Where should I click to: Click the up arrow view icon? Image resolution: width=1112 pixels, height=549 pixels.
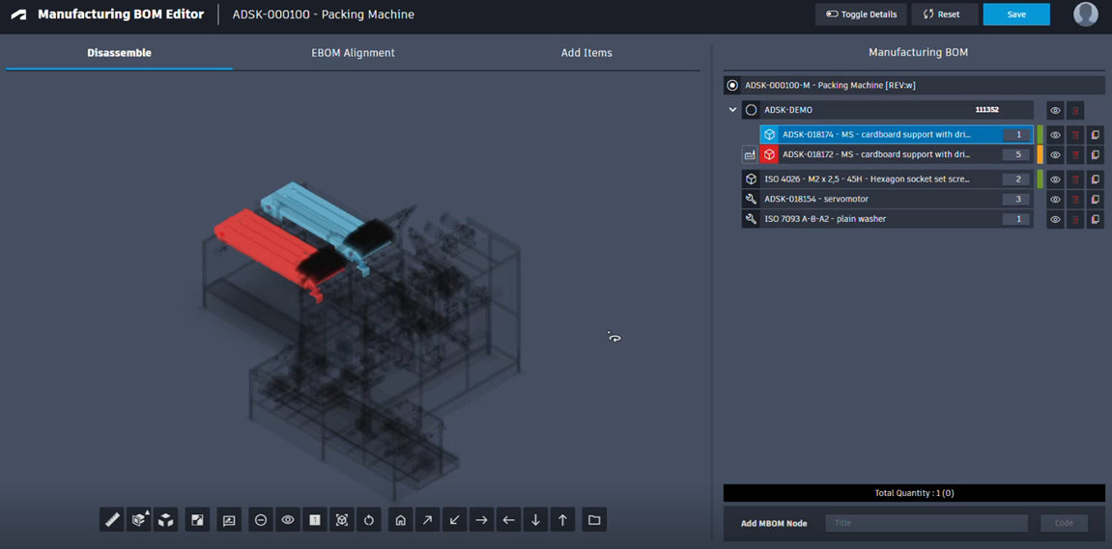pos(562,520)
